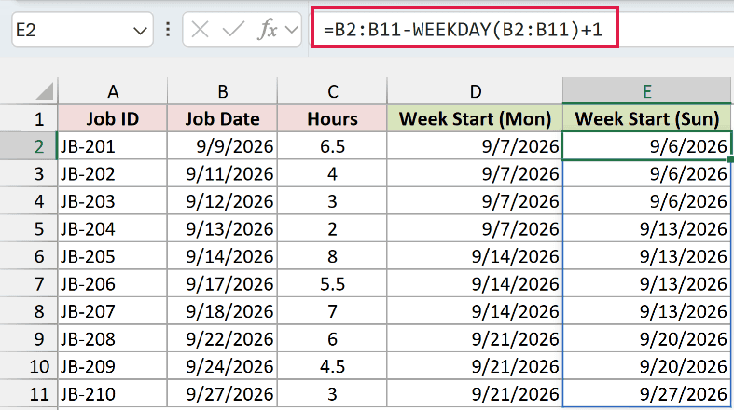
Task: Select cell containing JB-204
Action: coord(112,228)
